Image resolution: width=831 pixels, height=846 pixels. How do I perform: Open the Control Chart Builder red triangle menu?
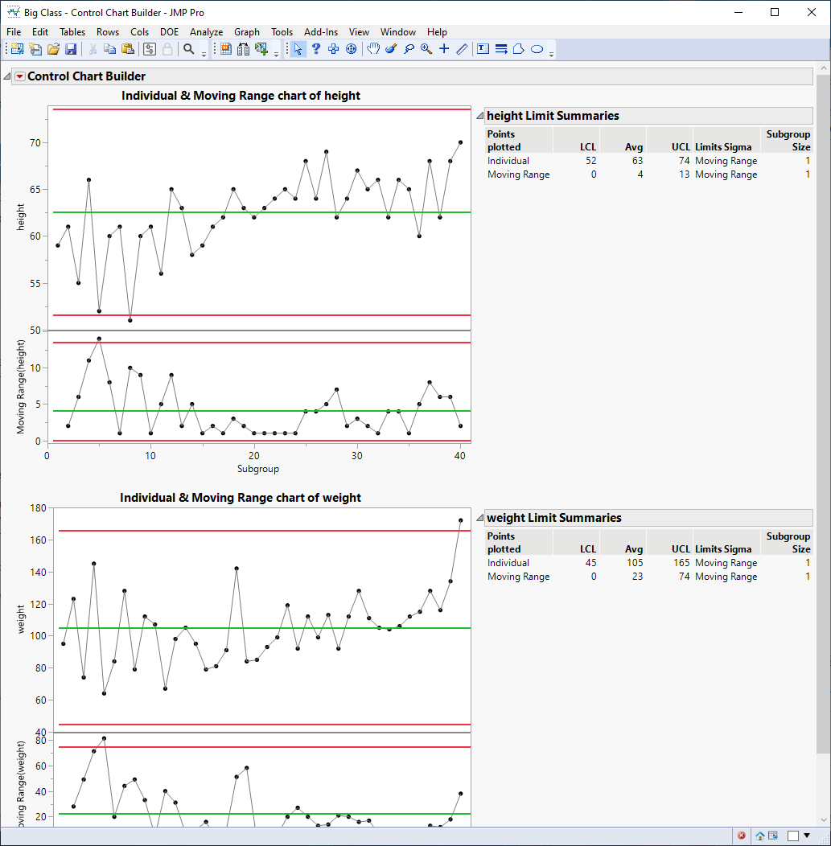pos(19,76)
